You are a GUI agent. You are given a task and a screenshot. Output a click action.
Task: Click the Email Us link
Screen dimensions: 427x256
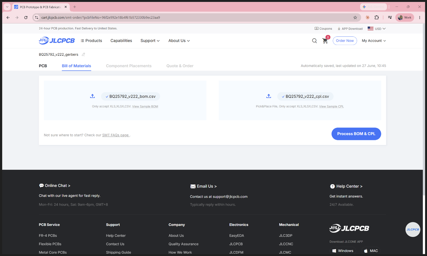click(204, 186)
